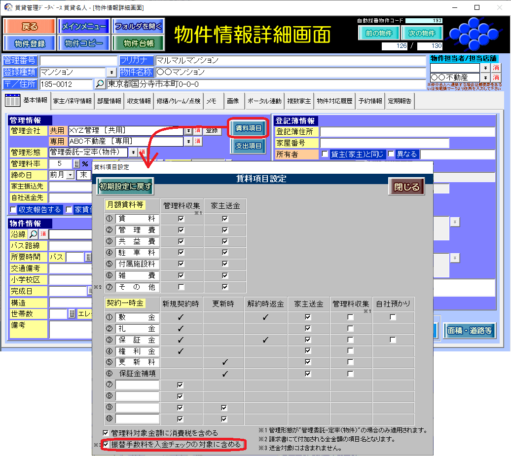Toggle 振替手数料を入金チェックの対象に含める checkbox

coord(106,445)
